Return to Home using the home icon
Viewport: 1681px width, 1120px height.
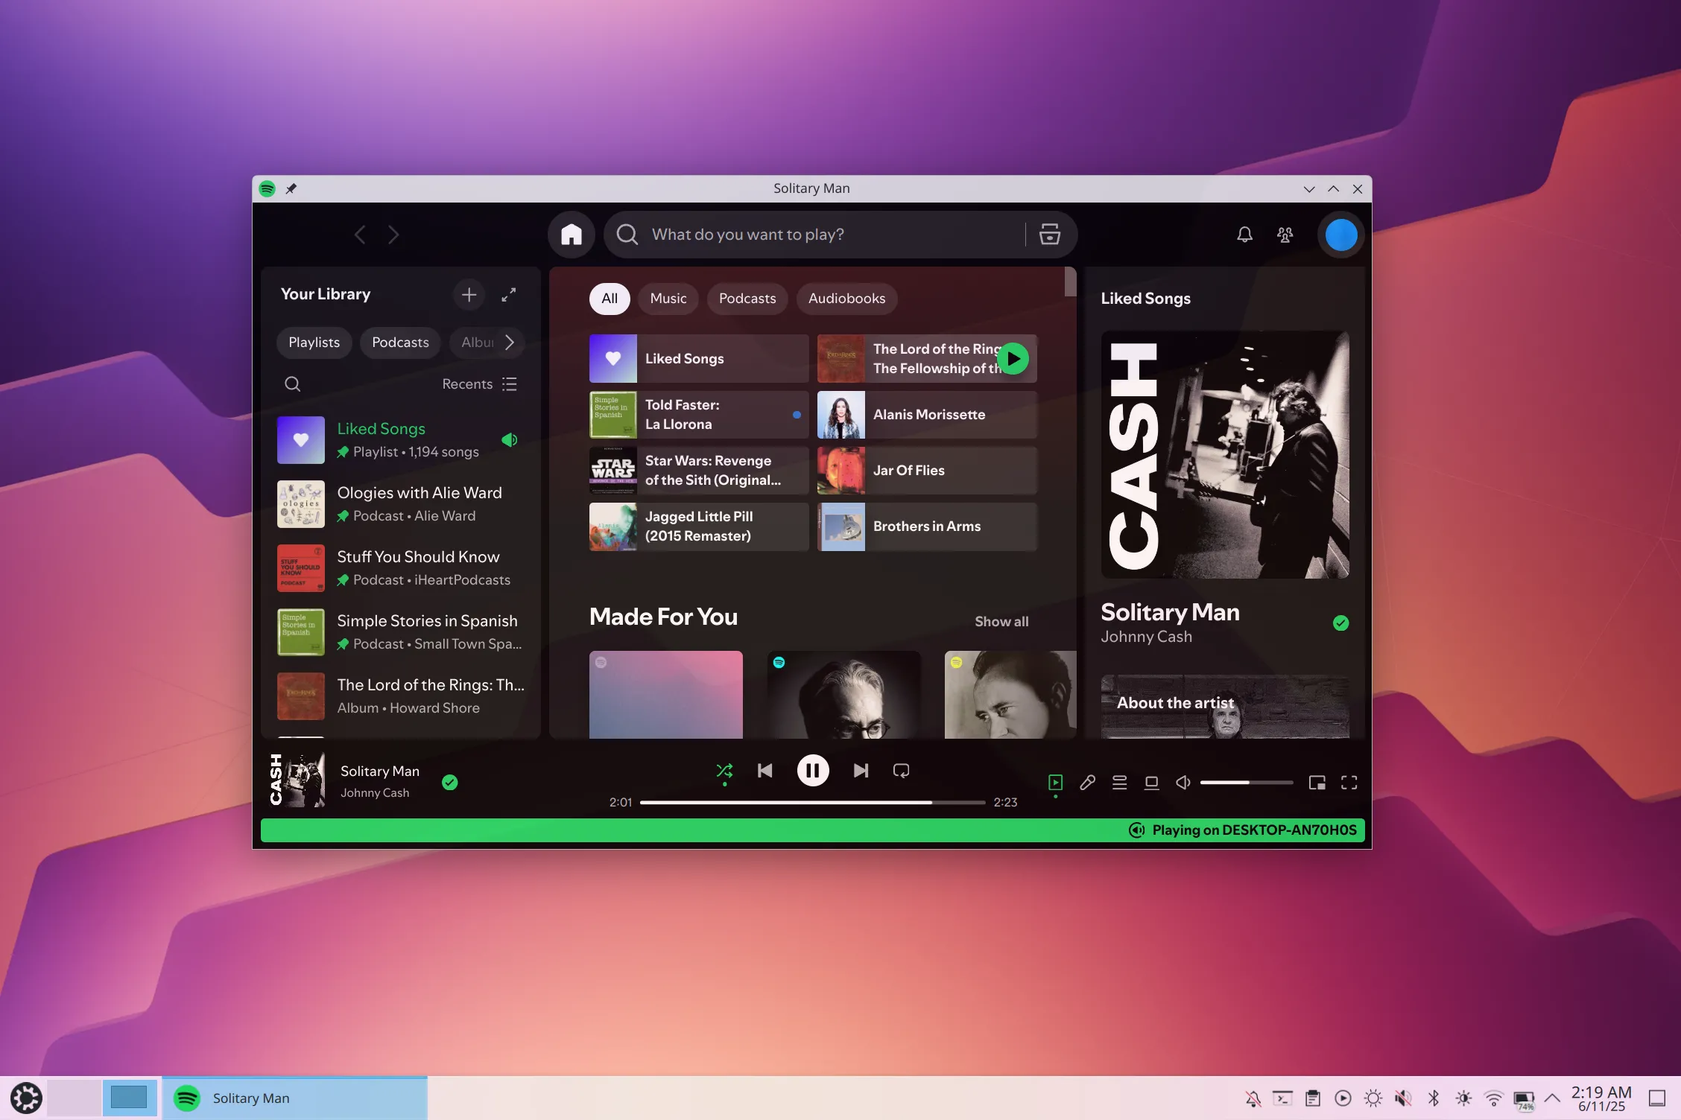tap(571, 235)
